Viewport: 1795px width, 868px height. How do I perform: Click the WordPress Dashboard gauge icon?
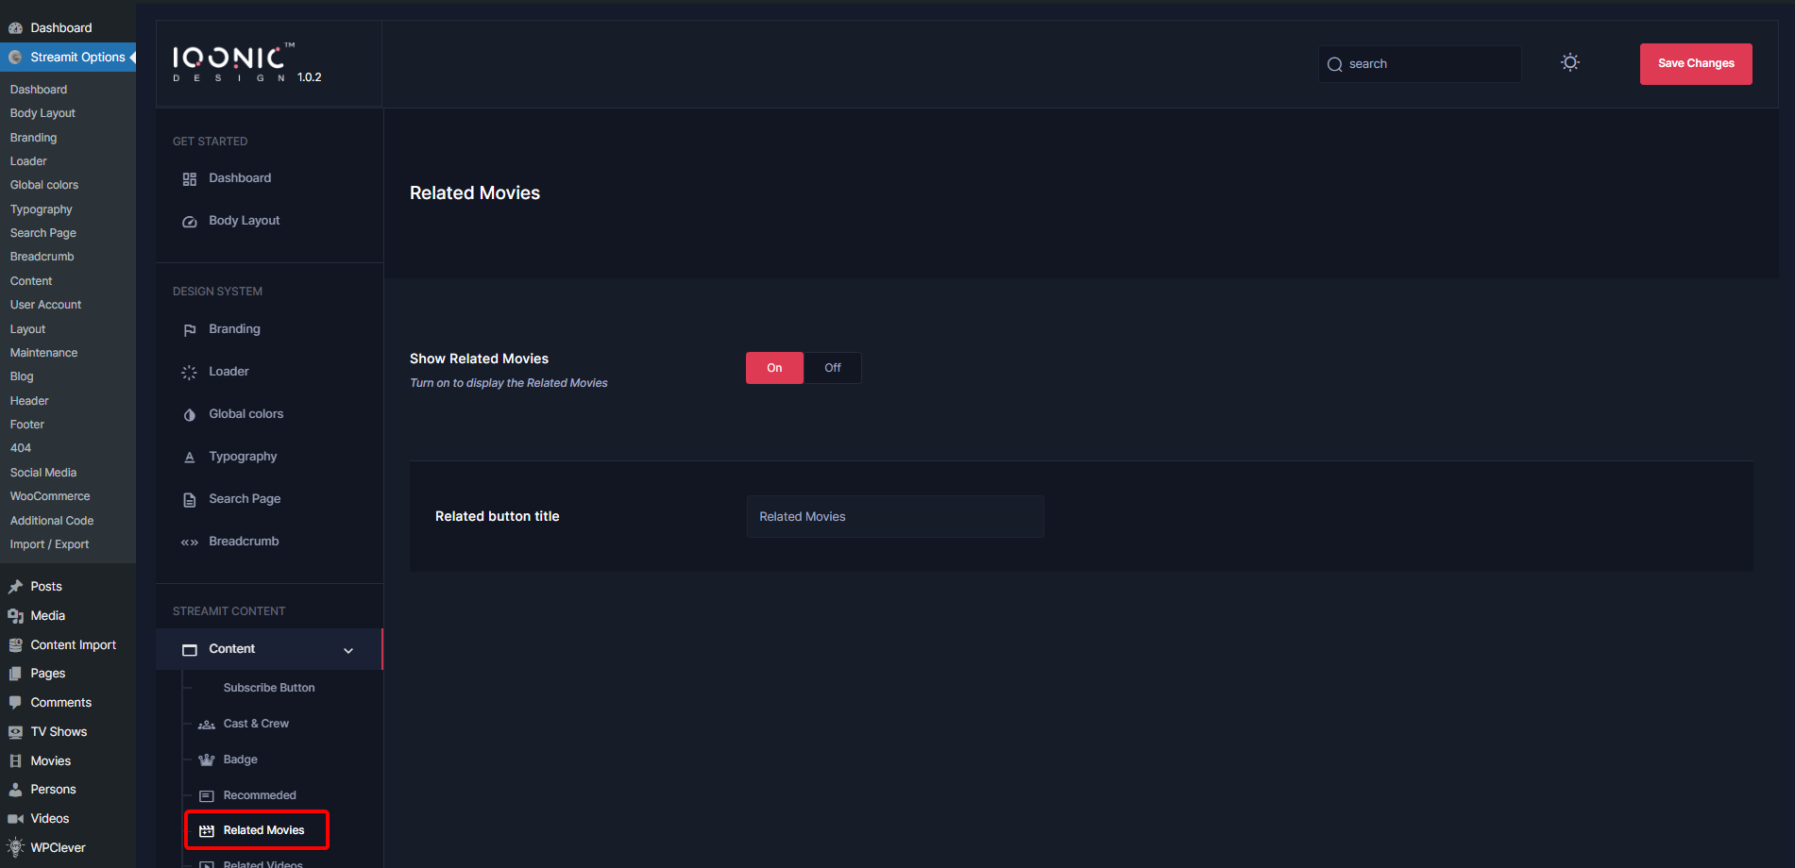click(15, 28)
